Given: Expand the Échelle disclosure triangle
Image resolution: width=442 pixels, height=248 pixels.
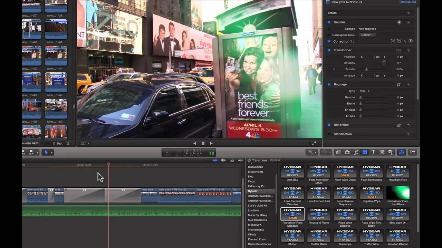Looking at the screenshot, I should coord(334,69).
